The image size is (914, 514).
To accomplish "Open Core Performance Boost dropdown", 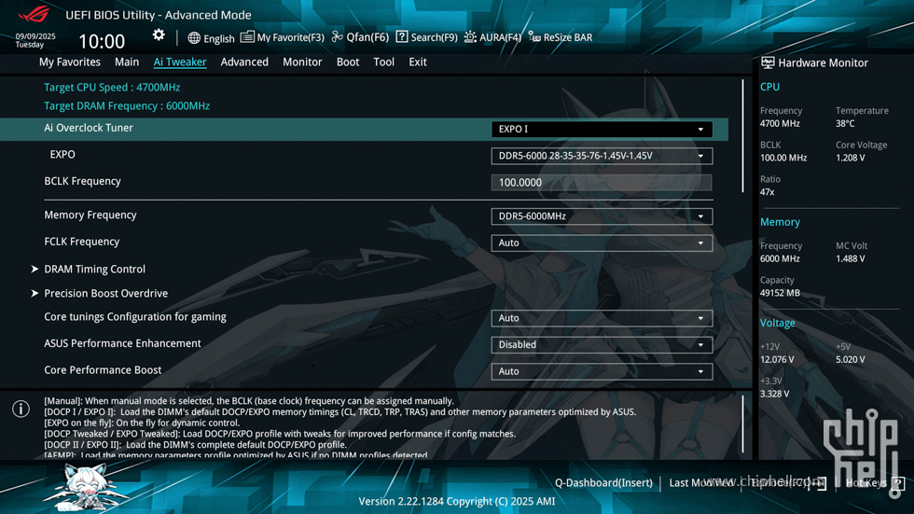I will 602,372.
